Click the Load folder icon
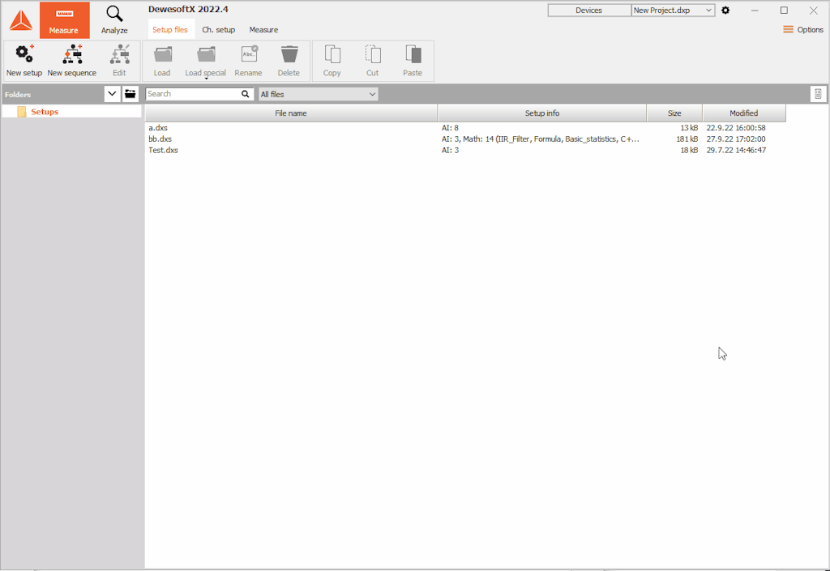The image size is (830, 571). click(x=162, y=54)
